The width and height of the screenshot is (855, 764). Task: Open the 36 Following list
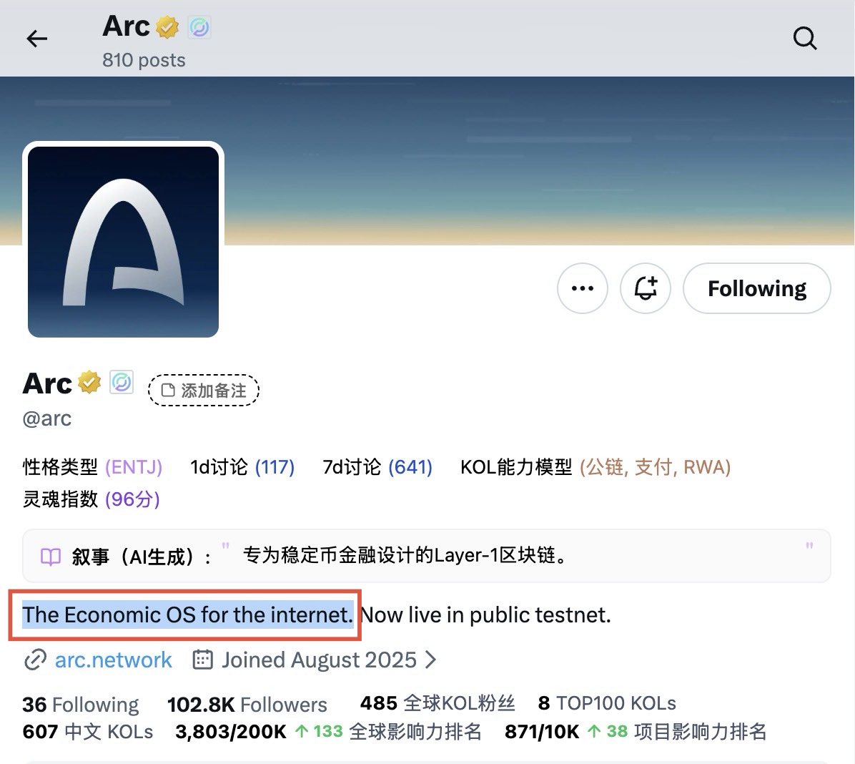tap(81, 705)
